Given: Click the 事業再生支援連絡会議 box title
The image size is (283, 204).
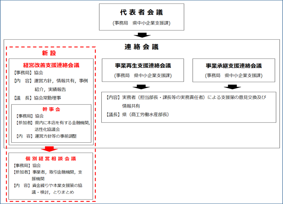Looking at the screenshot, I should click(x=143, y=66).
